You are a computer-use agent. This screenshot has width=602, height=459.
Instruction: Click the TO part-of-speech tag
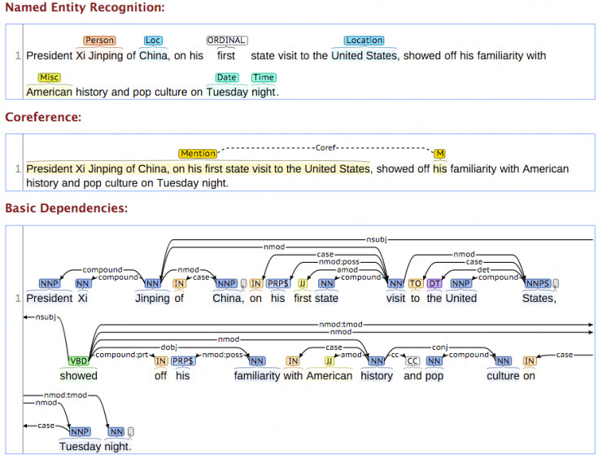click(x=415, y=283)
